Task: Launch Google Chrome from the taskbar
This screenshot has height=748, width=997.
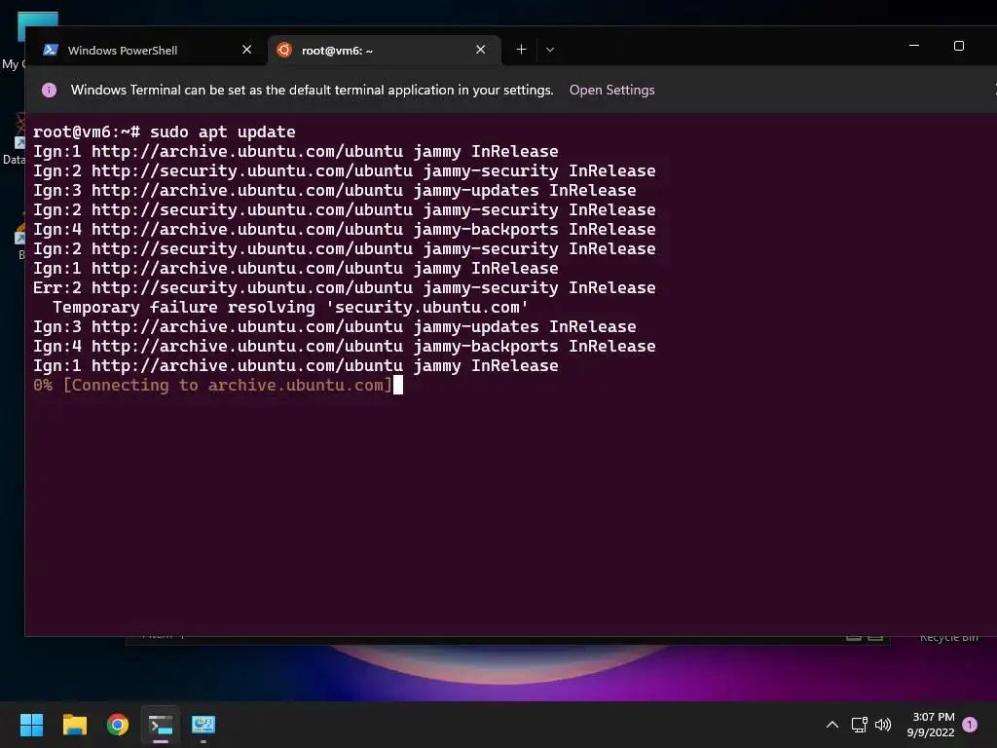Action: point(118,725)
